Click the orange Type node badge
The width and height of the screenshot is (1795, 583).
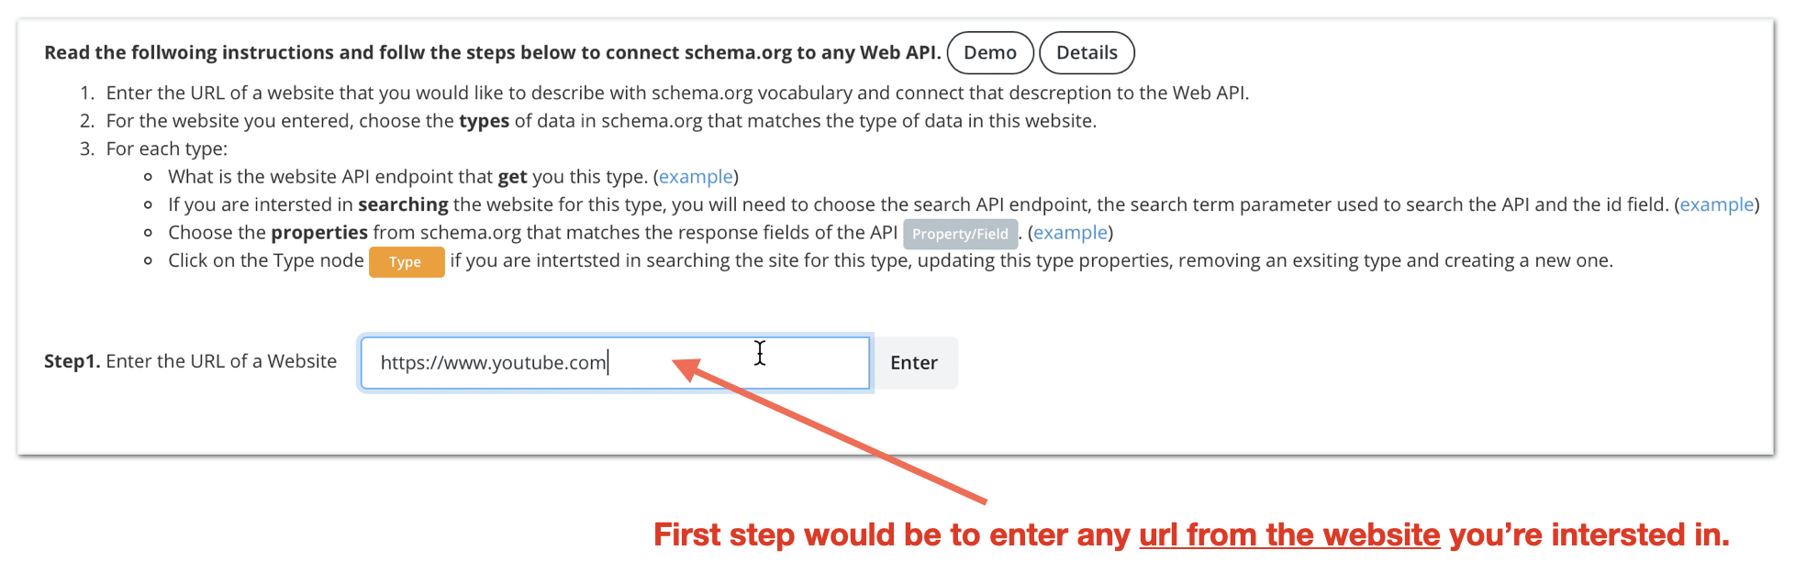tap(406, 262)
